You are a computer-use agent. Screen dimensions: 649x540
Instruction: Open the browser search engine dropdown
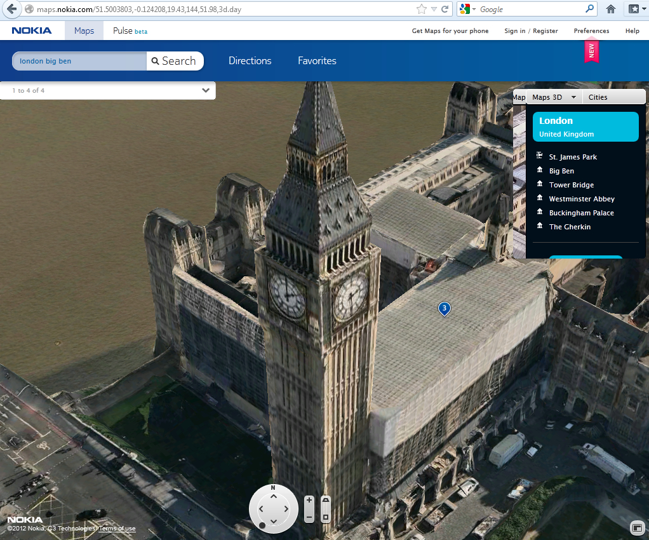pos(467,9)
